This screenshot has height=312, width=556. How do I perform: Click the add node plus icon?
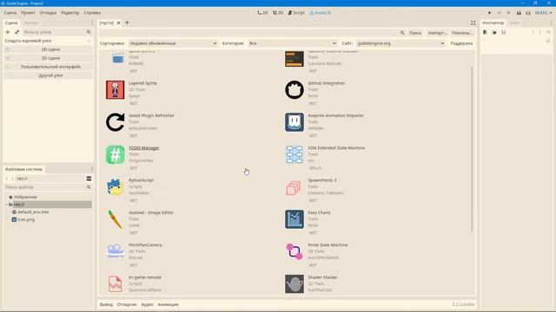click(8, 32)
